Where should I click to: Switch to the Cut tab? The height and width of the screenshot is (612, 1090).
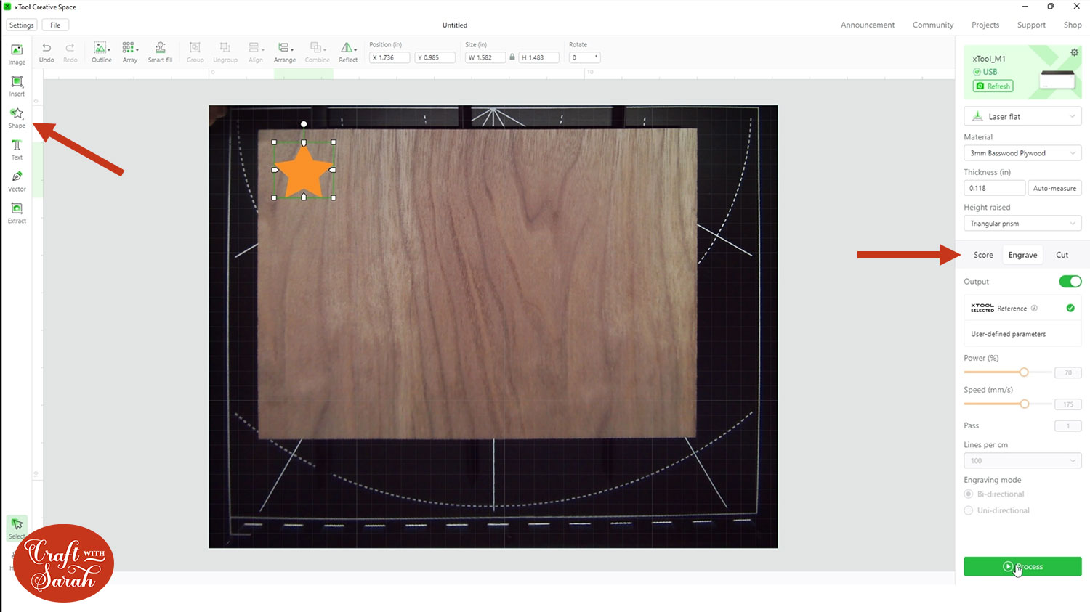tap(1062, 255)
